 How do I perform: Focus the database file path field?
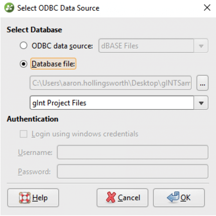click(111, 83)
